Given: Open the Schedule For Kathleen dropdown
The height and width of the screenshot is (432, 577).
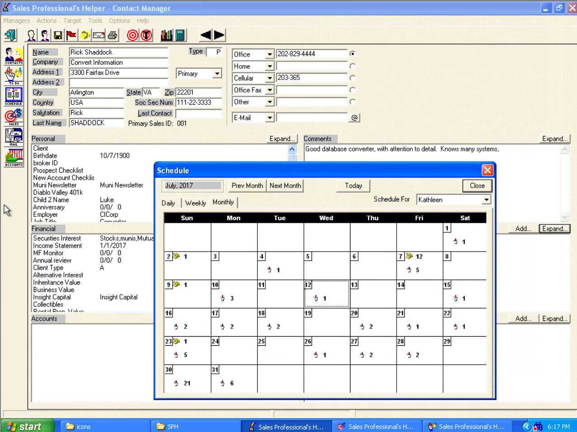Looking at the screenshot, I should point(486,200).
